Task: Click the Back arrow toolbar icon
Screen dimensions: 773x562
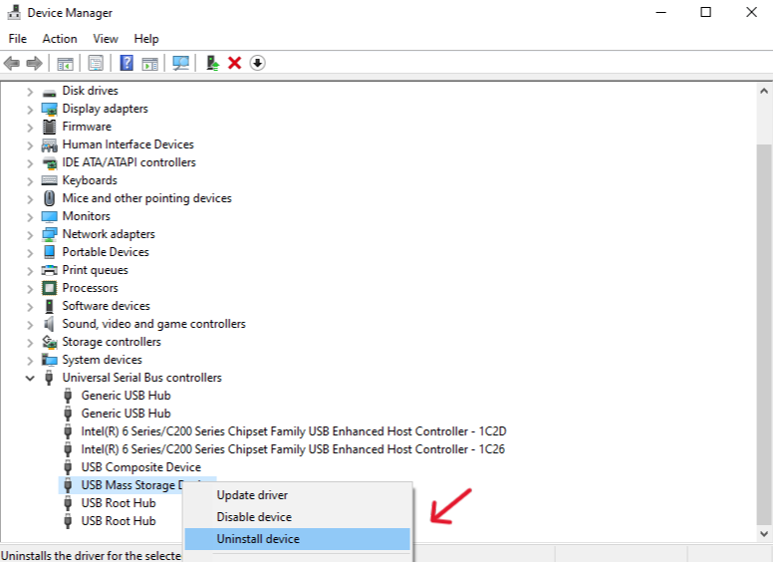Action: point(11,63)
